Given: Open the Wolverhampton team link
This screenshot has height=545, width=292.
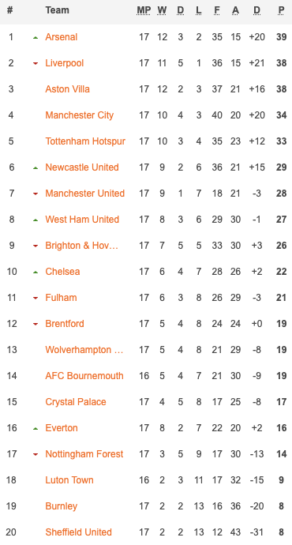Looking at the screenshot, I should tap(84, 350).
